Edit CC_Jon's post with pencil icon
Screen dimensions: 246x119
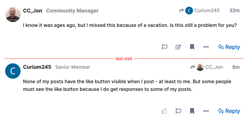pyautogui.click(x=178, y=47)
